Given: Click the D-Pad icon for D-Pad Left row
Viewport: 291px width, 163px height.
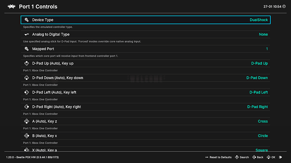Looking at the screenshot, I should (27, 92).
